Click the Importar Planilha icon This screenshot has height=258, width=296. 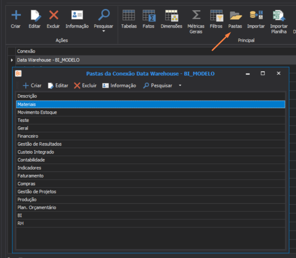click(279, 16)
